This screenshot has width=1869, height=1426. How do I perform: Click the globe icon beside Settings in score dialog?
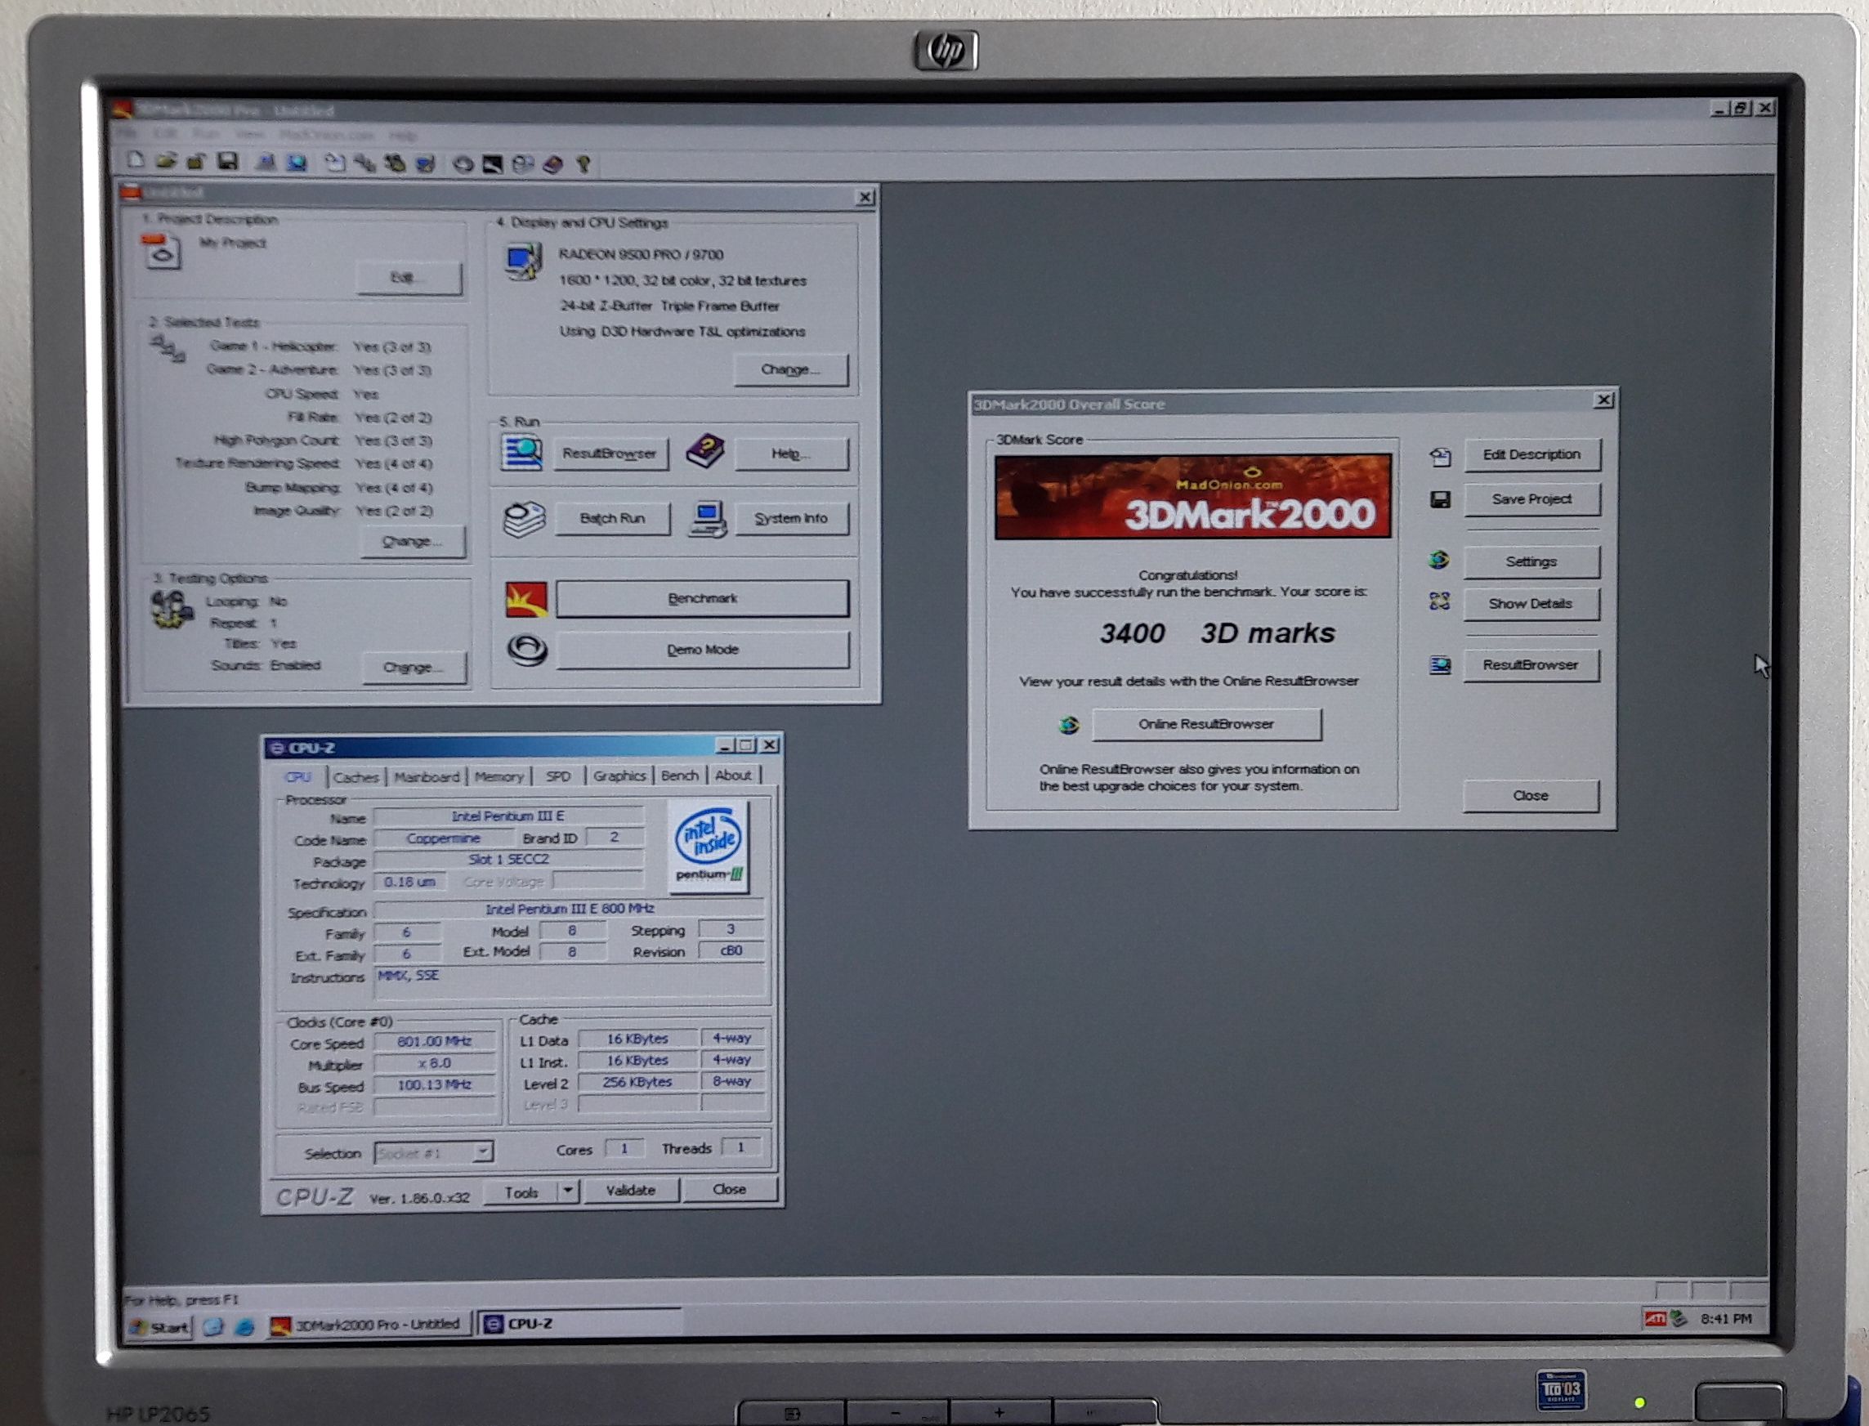pyautogui.click(x=1438, y=561)
